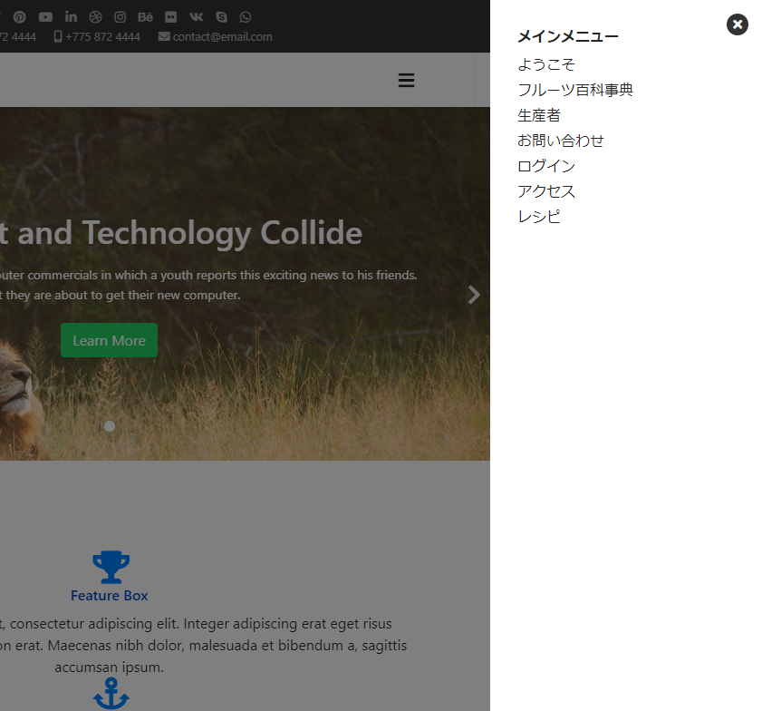762x711 pixels.
Task: Select ログイン from the main menu
Action: (545, 166)
